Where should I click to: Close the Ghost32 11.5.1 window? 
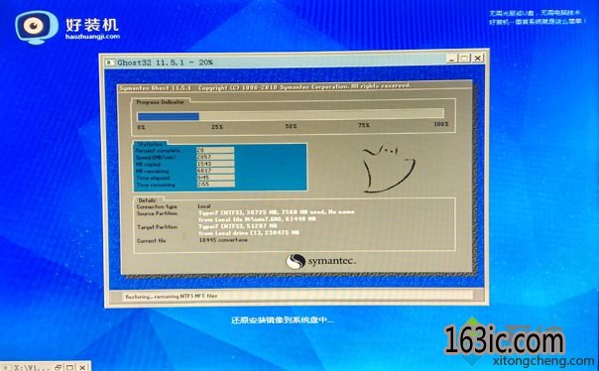(x=478, y=59)
